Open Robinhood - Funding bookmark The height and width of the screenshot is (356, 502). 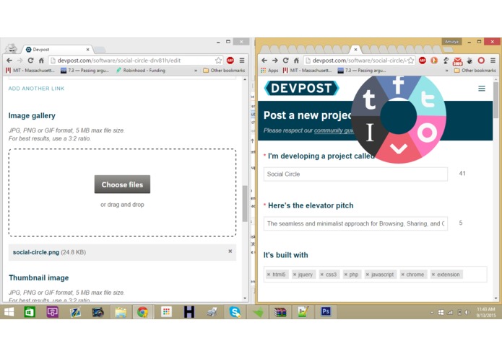pyautogui.click(x=141, y=70)
